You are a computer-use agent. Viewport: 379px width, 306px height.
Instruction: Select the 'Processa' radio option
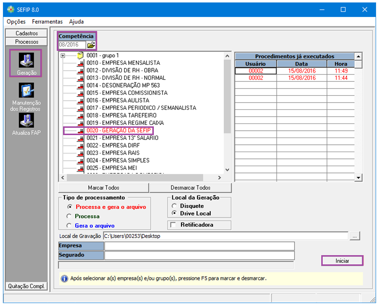69,216
